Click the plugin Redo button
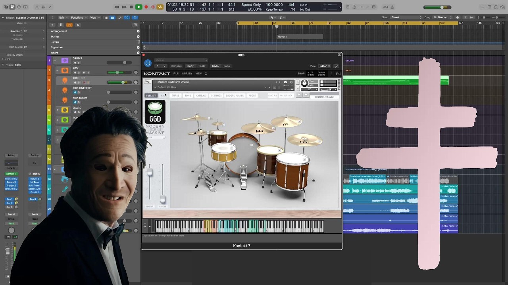 pyautogui.click(x=227, y=66)
